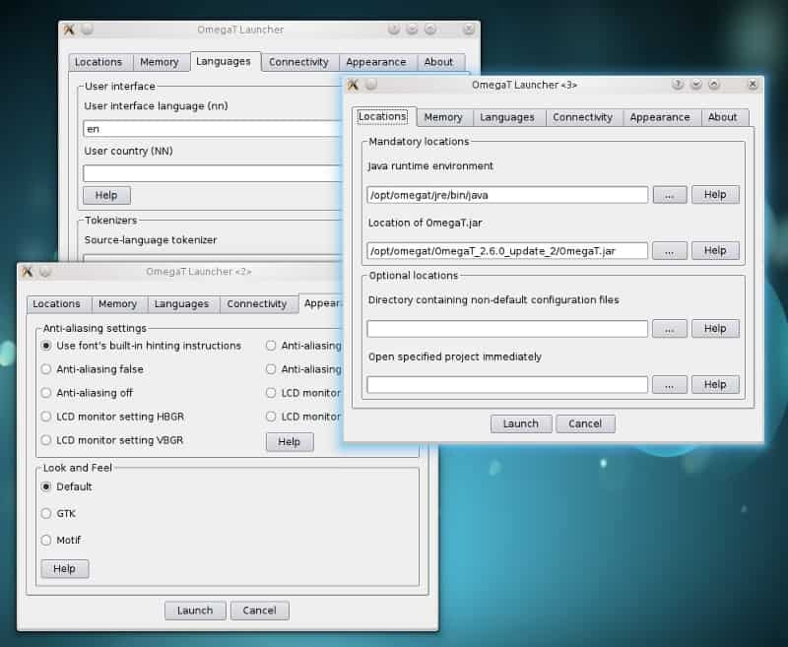Click the open specified project field
The image size is (788, 647).
[507, 385]
